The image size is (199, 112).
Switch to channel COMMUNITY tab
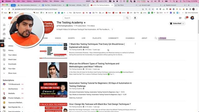coord(113,38)
